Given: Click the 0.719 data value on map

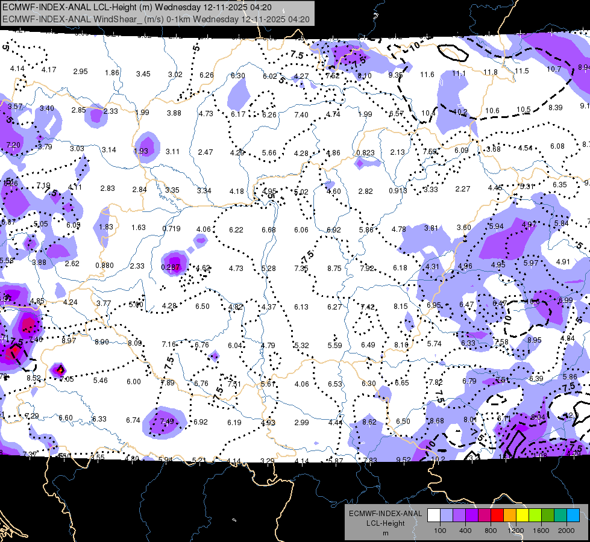Looking at the screenshot, I should pos(172,228).
